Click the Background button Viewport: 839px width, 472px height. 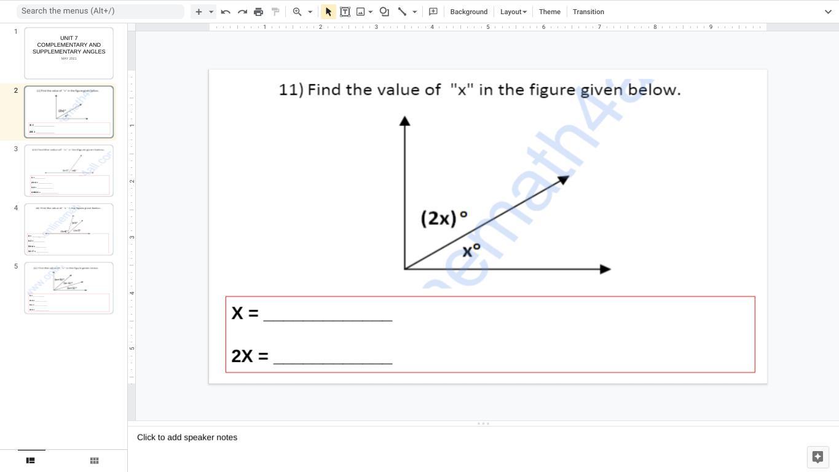coord(469,12)
